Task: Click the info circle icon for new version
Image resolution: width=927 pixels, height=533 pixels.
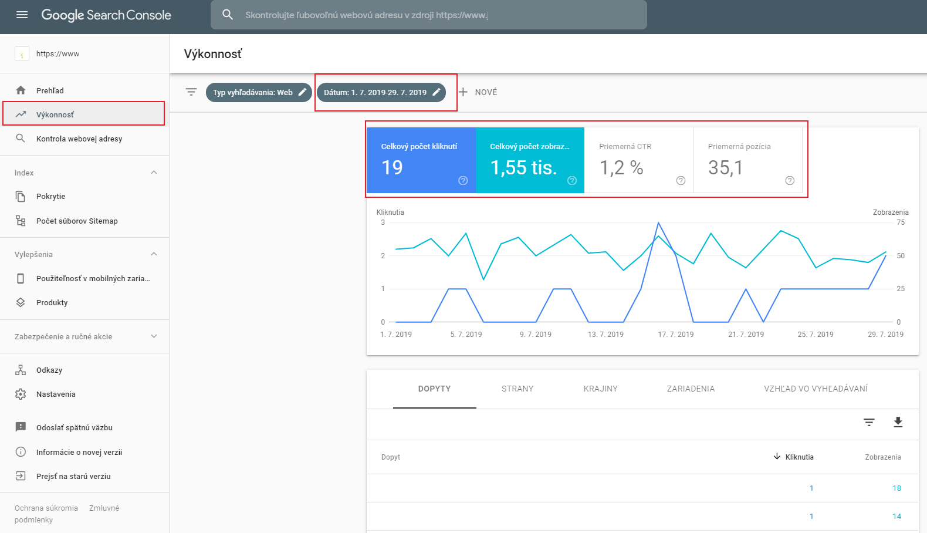Action: click(x=21, y=452)
